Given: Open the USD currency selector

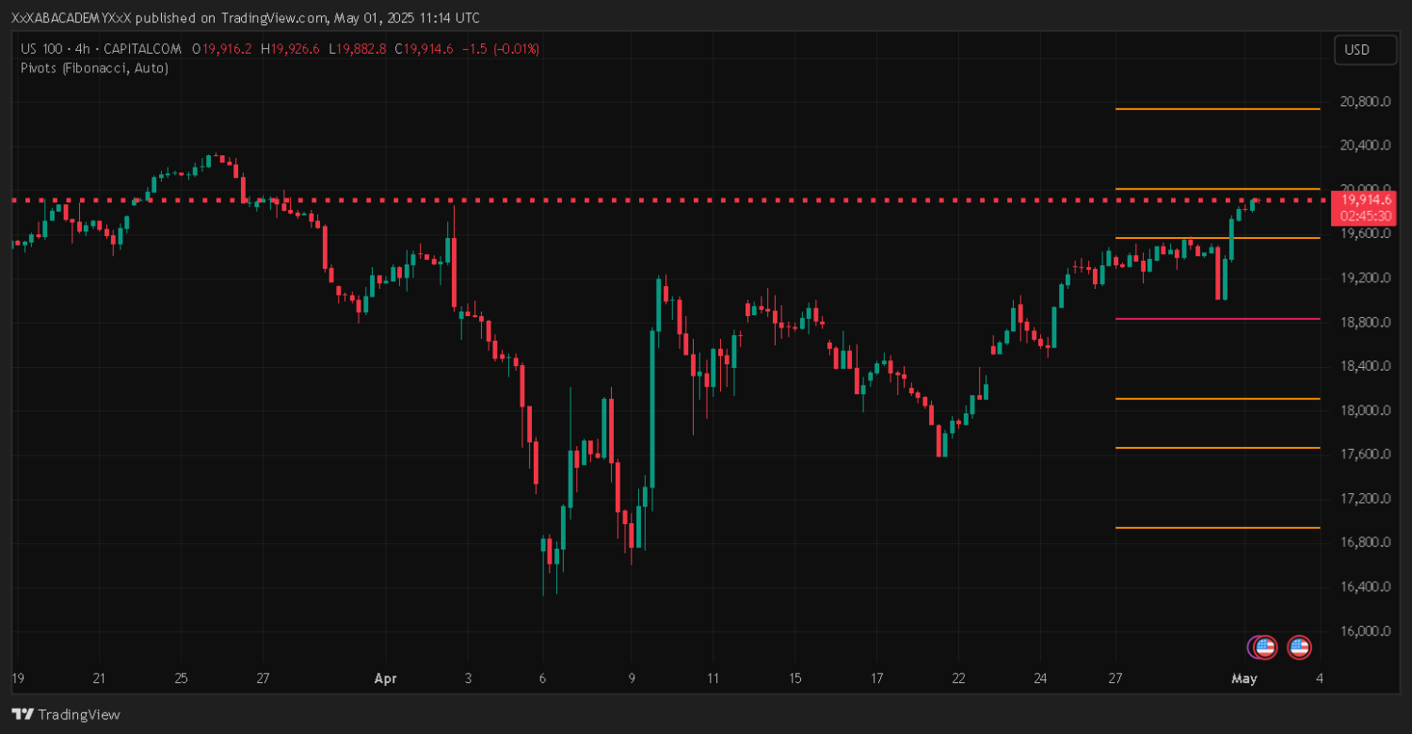Looking at the screenshot, I should [1365, 50].
